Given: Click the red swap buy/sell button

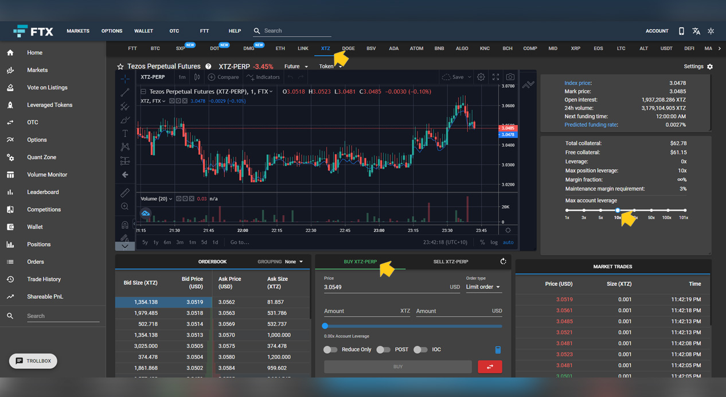Looking at the screenshot, I should pos(490,367).
